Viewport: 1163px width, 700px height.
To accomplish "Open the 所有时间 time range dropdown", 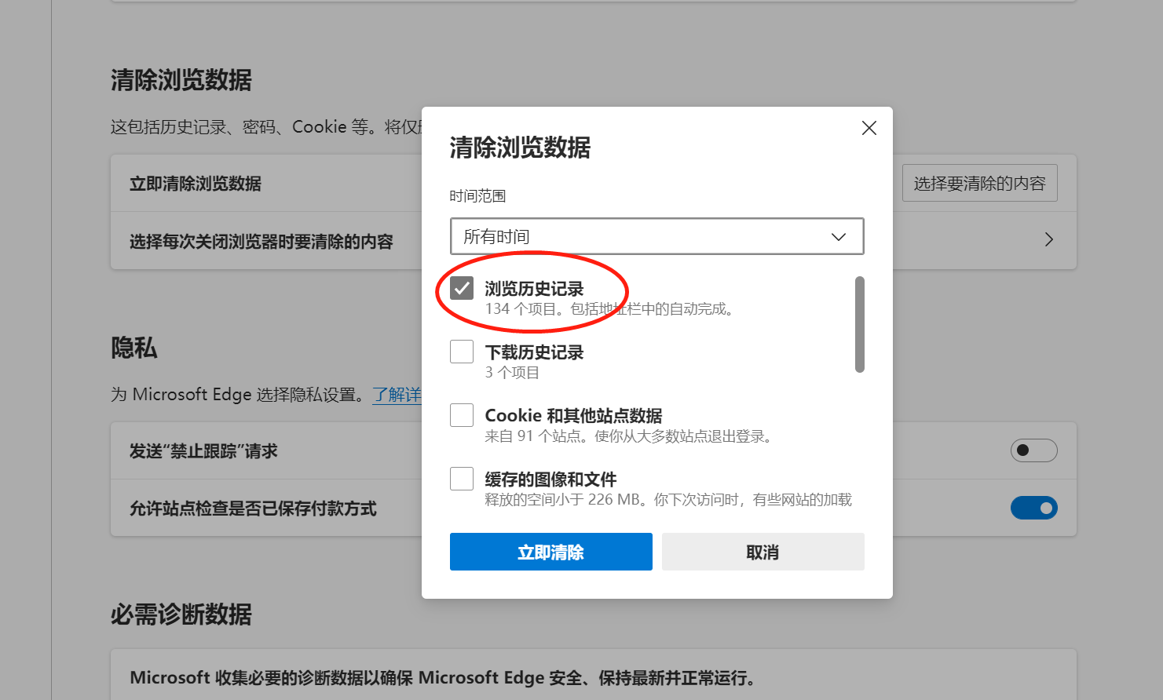I will 656,236.
